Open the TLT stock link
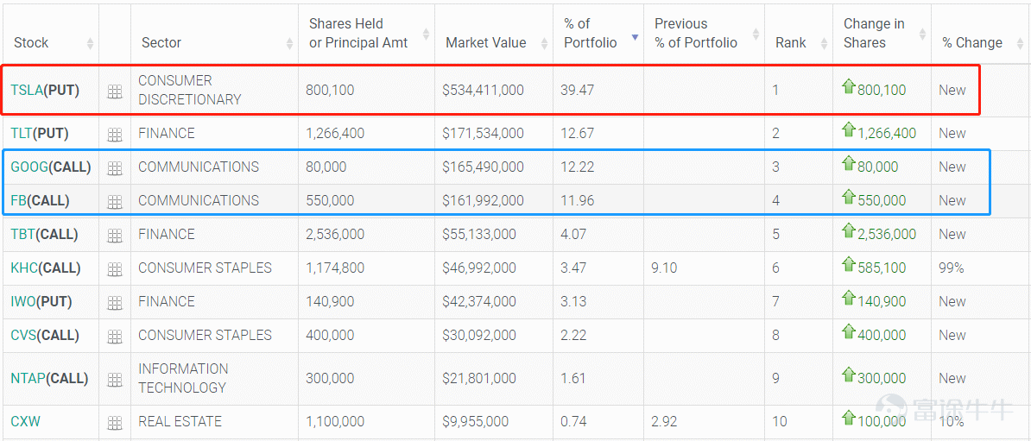 21,134
